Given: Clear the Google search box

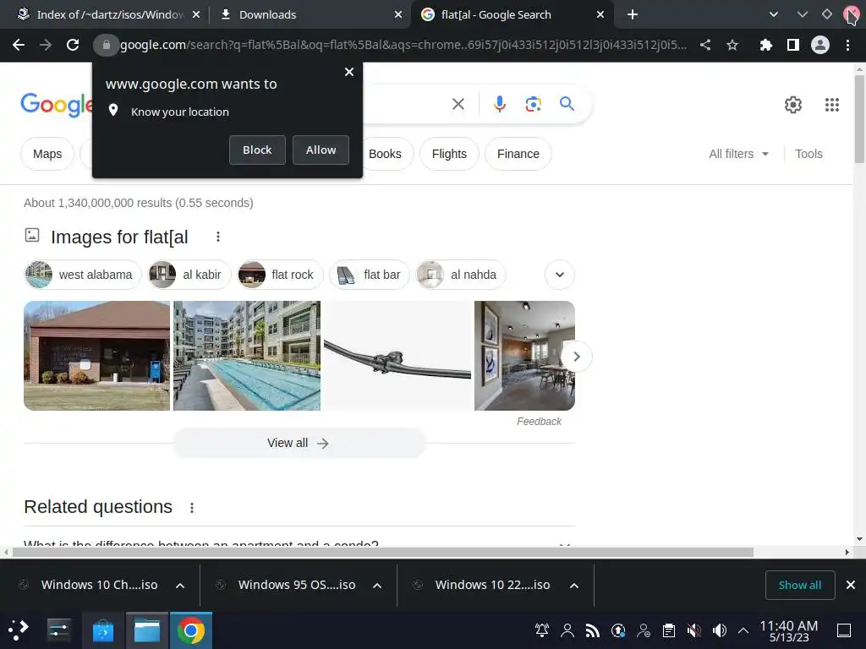Looking at the screenshot, I should (x=458, y=104).
